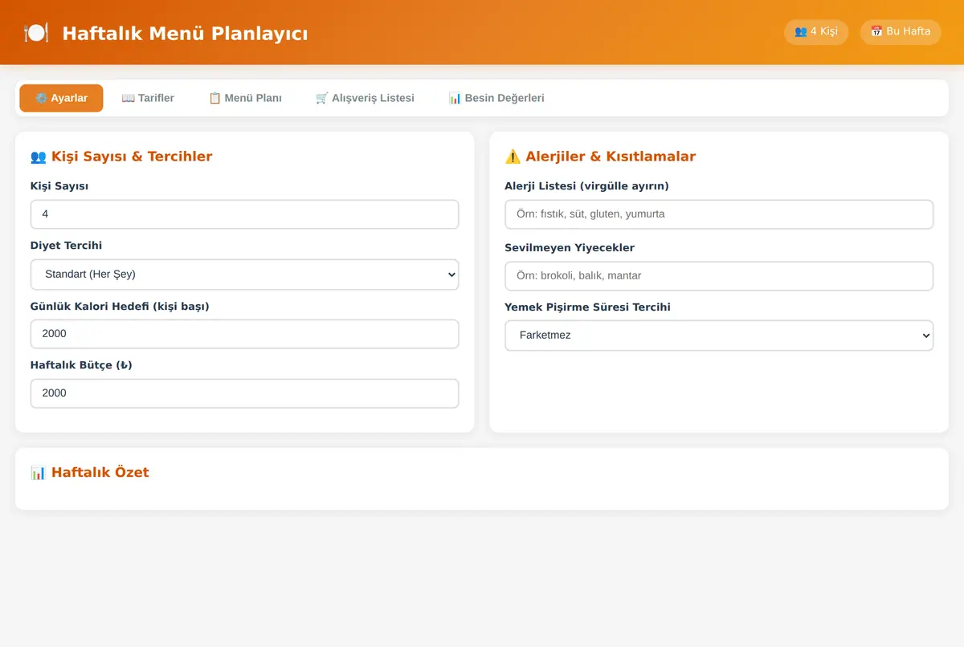Click the Alerji Listesi (virgülle ayırın) label
The width and height of the screenshot is (964, 647).
click(x=587, y=186)
